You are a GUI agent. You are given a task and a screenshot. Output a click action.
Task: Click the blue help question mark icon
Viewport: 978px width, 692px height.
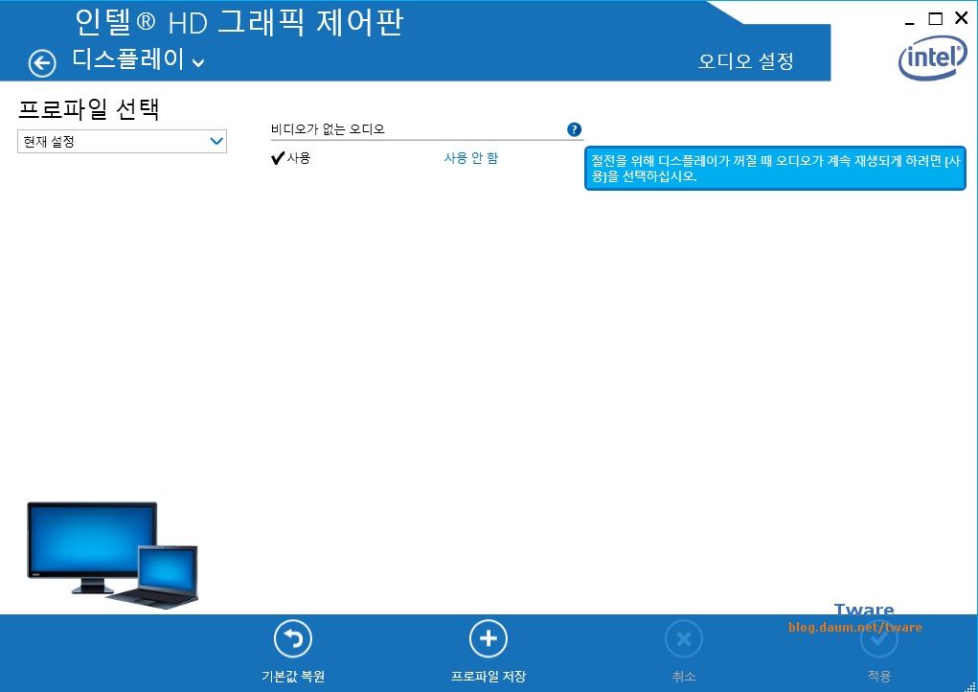tap(574, 129)
